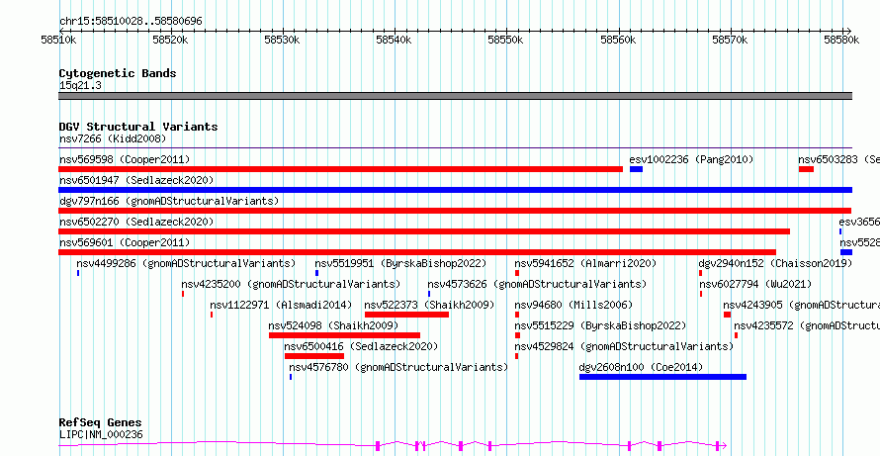The width and height of the screenshot is (880, 456).
Task: Click the nsv569598 (Cooper2011) text label
Action: [x=125, y=159]
